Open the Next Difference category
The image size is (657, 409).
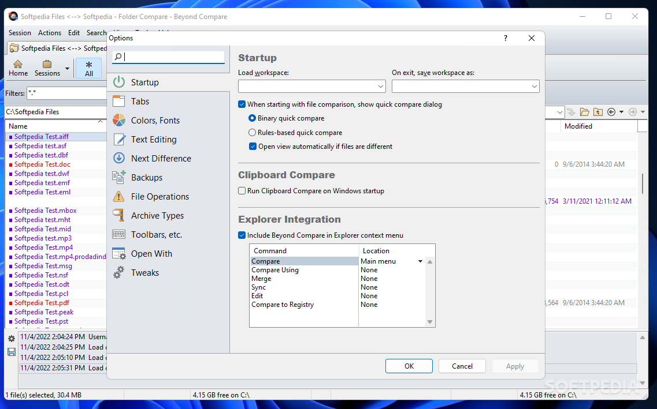[x=169, y=159]
